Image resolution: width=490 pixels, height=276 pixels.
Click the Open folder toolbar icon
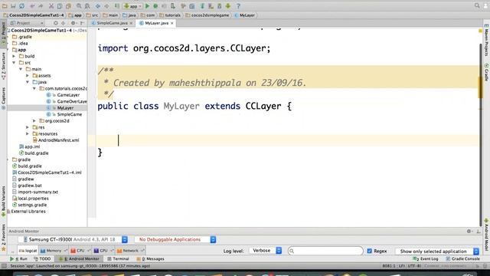(x=5, y=6)
